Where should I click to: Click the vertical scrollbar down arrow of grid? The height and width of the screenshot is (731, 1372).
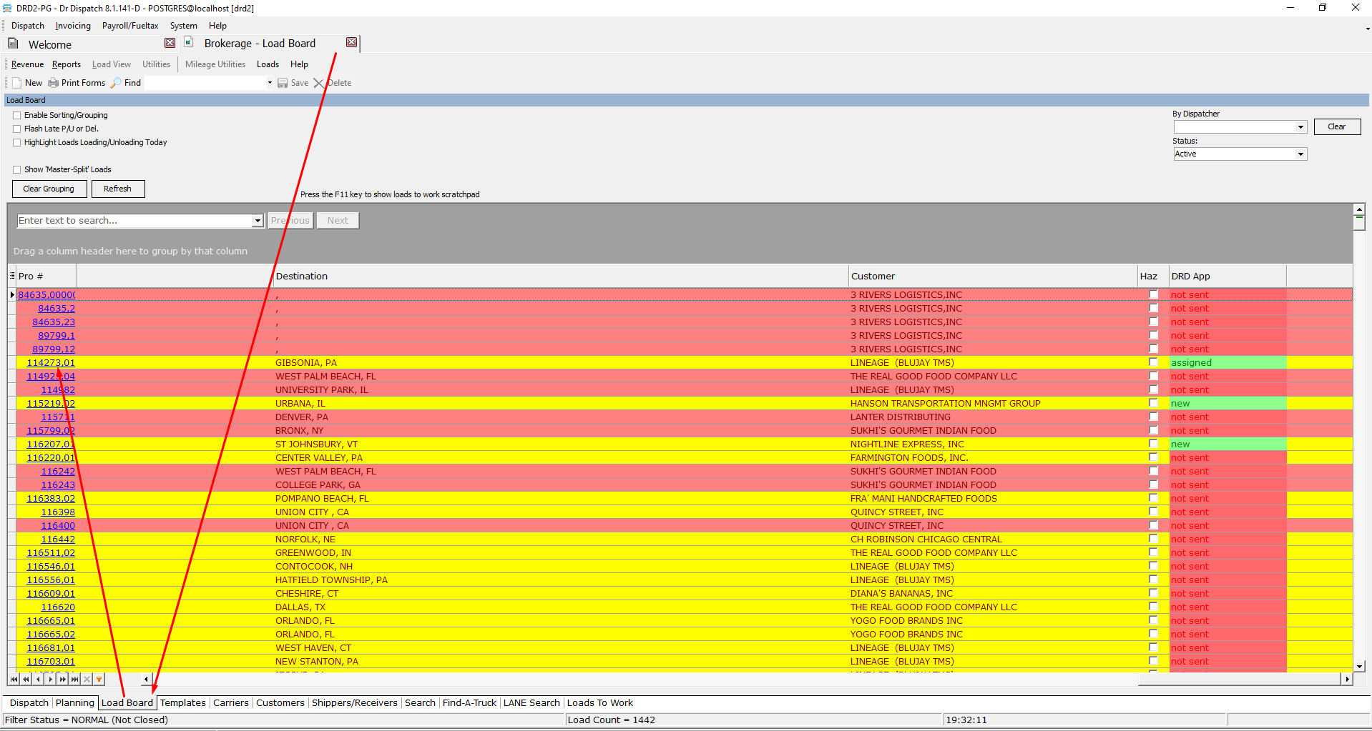1359,665
